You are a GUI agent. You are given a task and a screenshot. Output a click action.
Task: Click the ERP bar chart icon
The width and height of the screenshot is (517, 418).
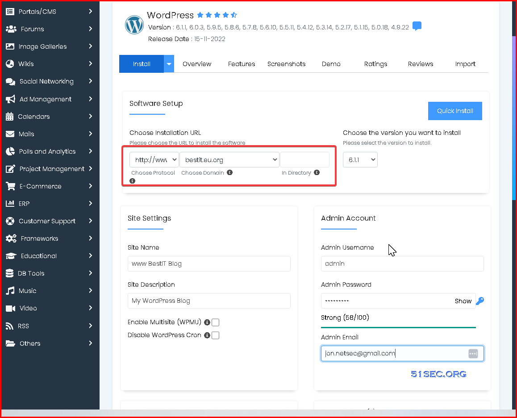point(10,204)
